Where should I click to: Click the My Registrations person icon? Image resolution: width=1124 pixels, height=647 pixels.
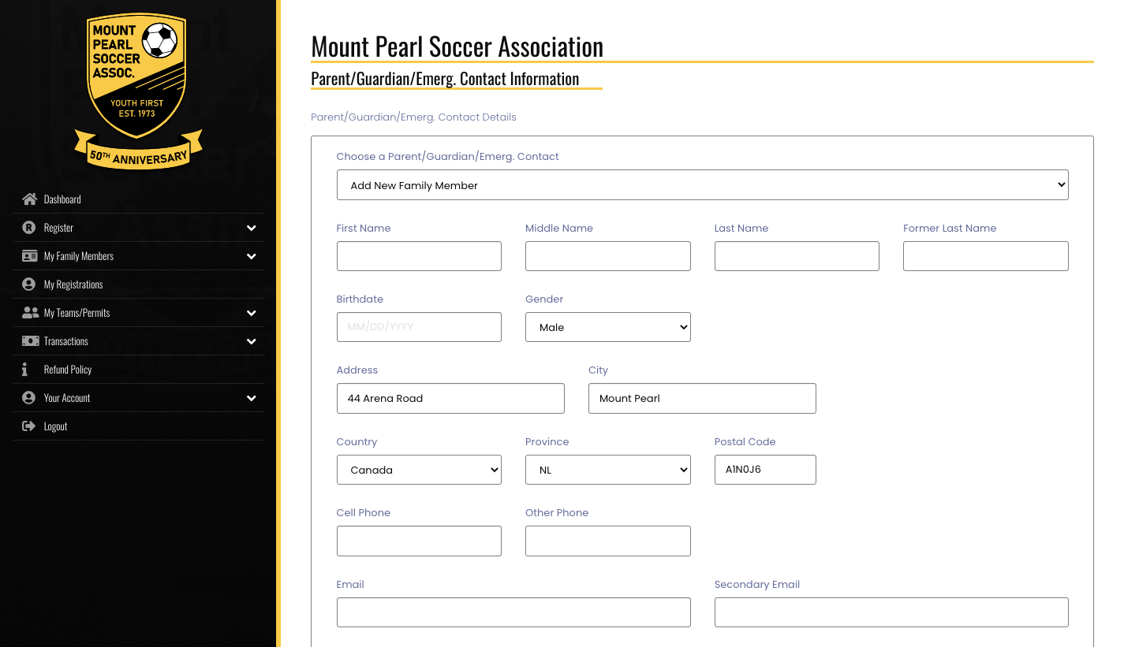30,284
